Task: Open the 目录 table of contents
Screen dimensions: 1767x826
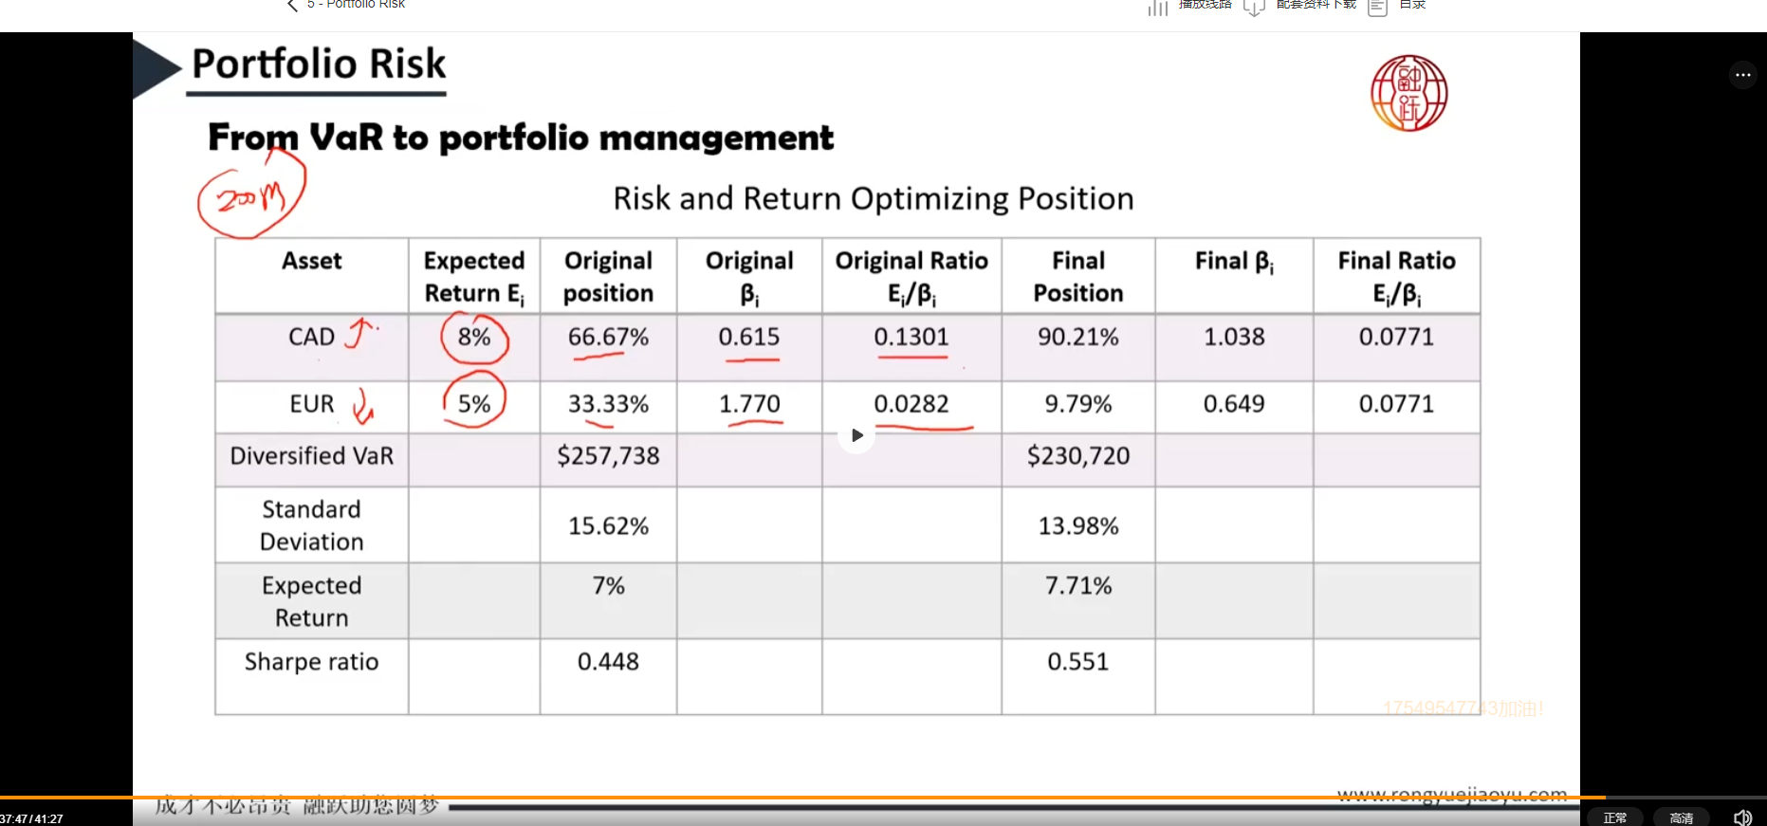Action: [x=1412, y=5]
